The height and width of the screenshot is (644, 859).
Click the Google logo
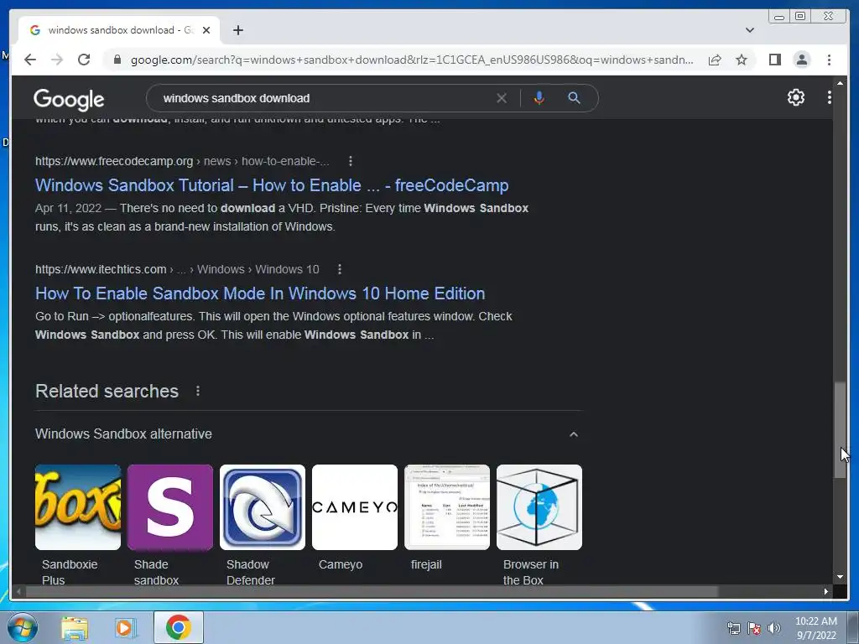[x=69, y=99]
